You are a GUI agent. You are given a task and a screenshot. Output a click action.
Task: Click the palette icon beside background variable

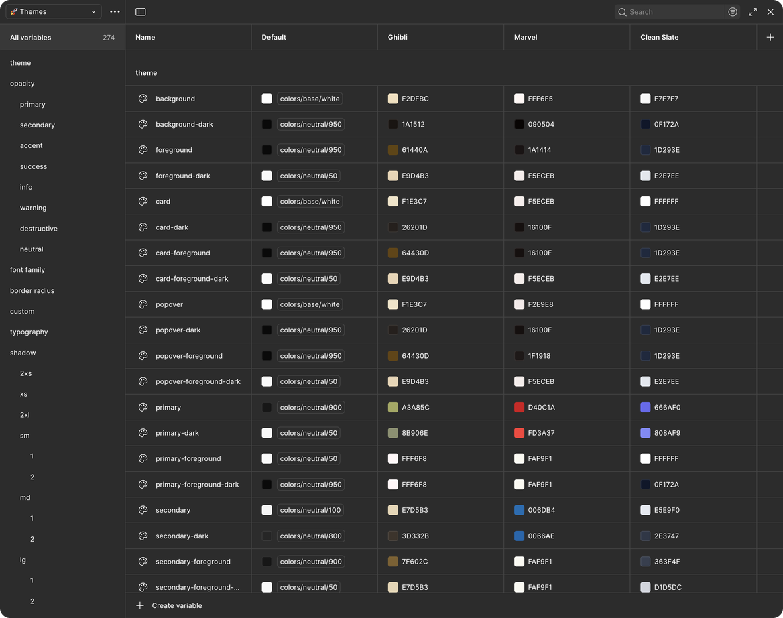(x=143, y=99)
